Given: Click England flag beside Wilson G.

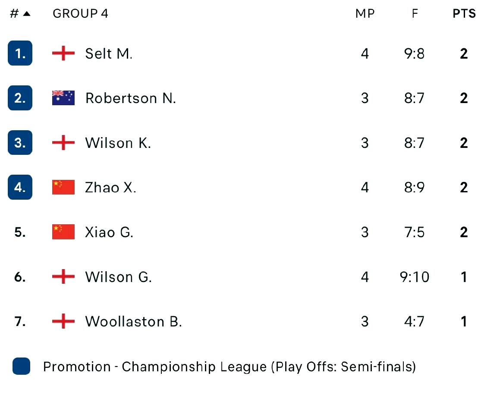Looking at the screenshot, I should (x=63, y=277).
